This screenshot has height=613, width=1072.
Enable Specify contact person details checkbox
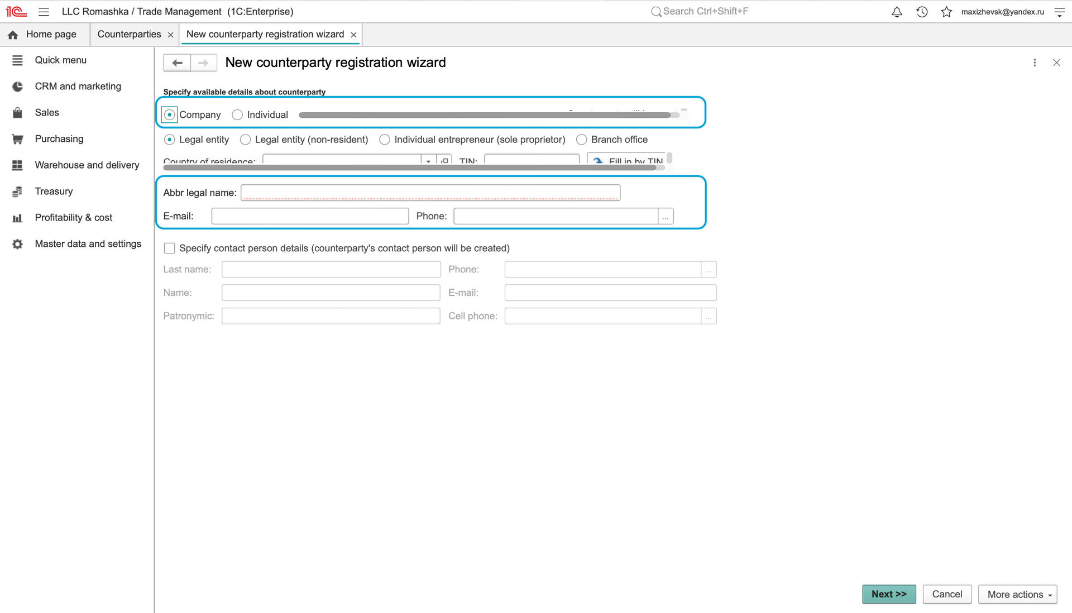point(170,248)
